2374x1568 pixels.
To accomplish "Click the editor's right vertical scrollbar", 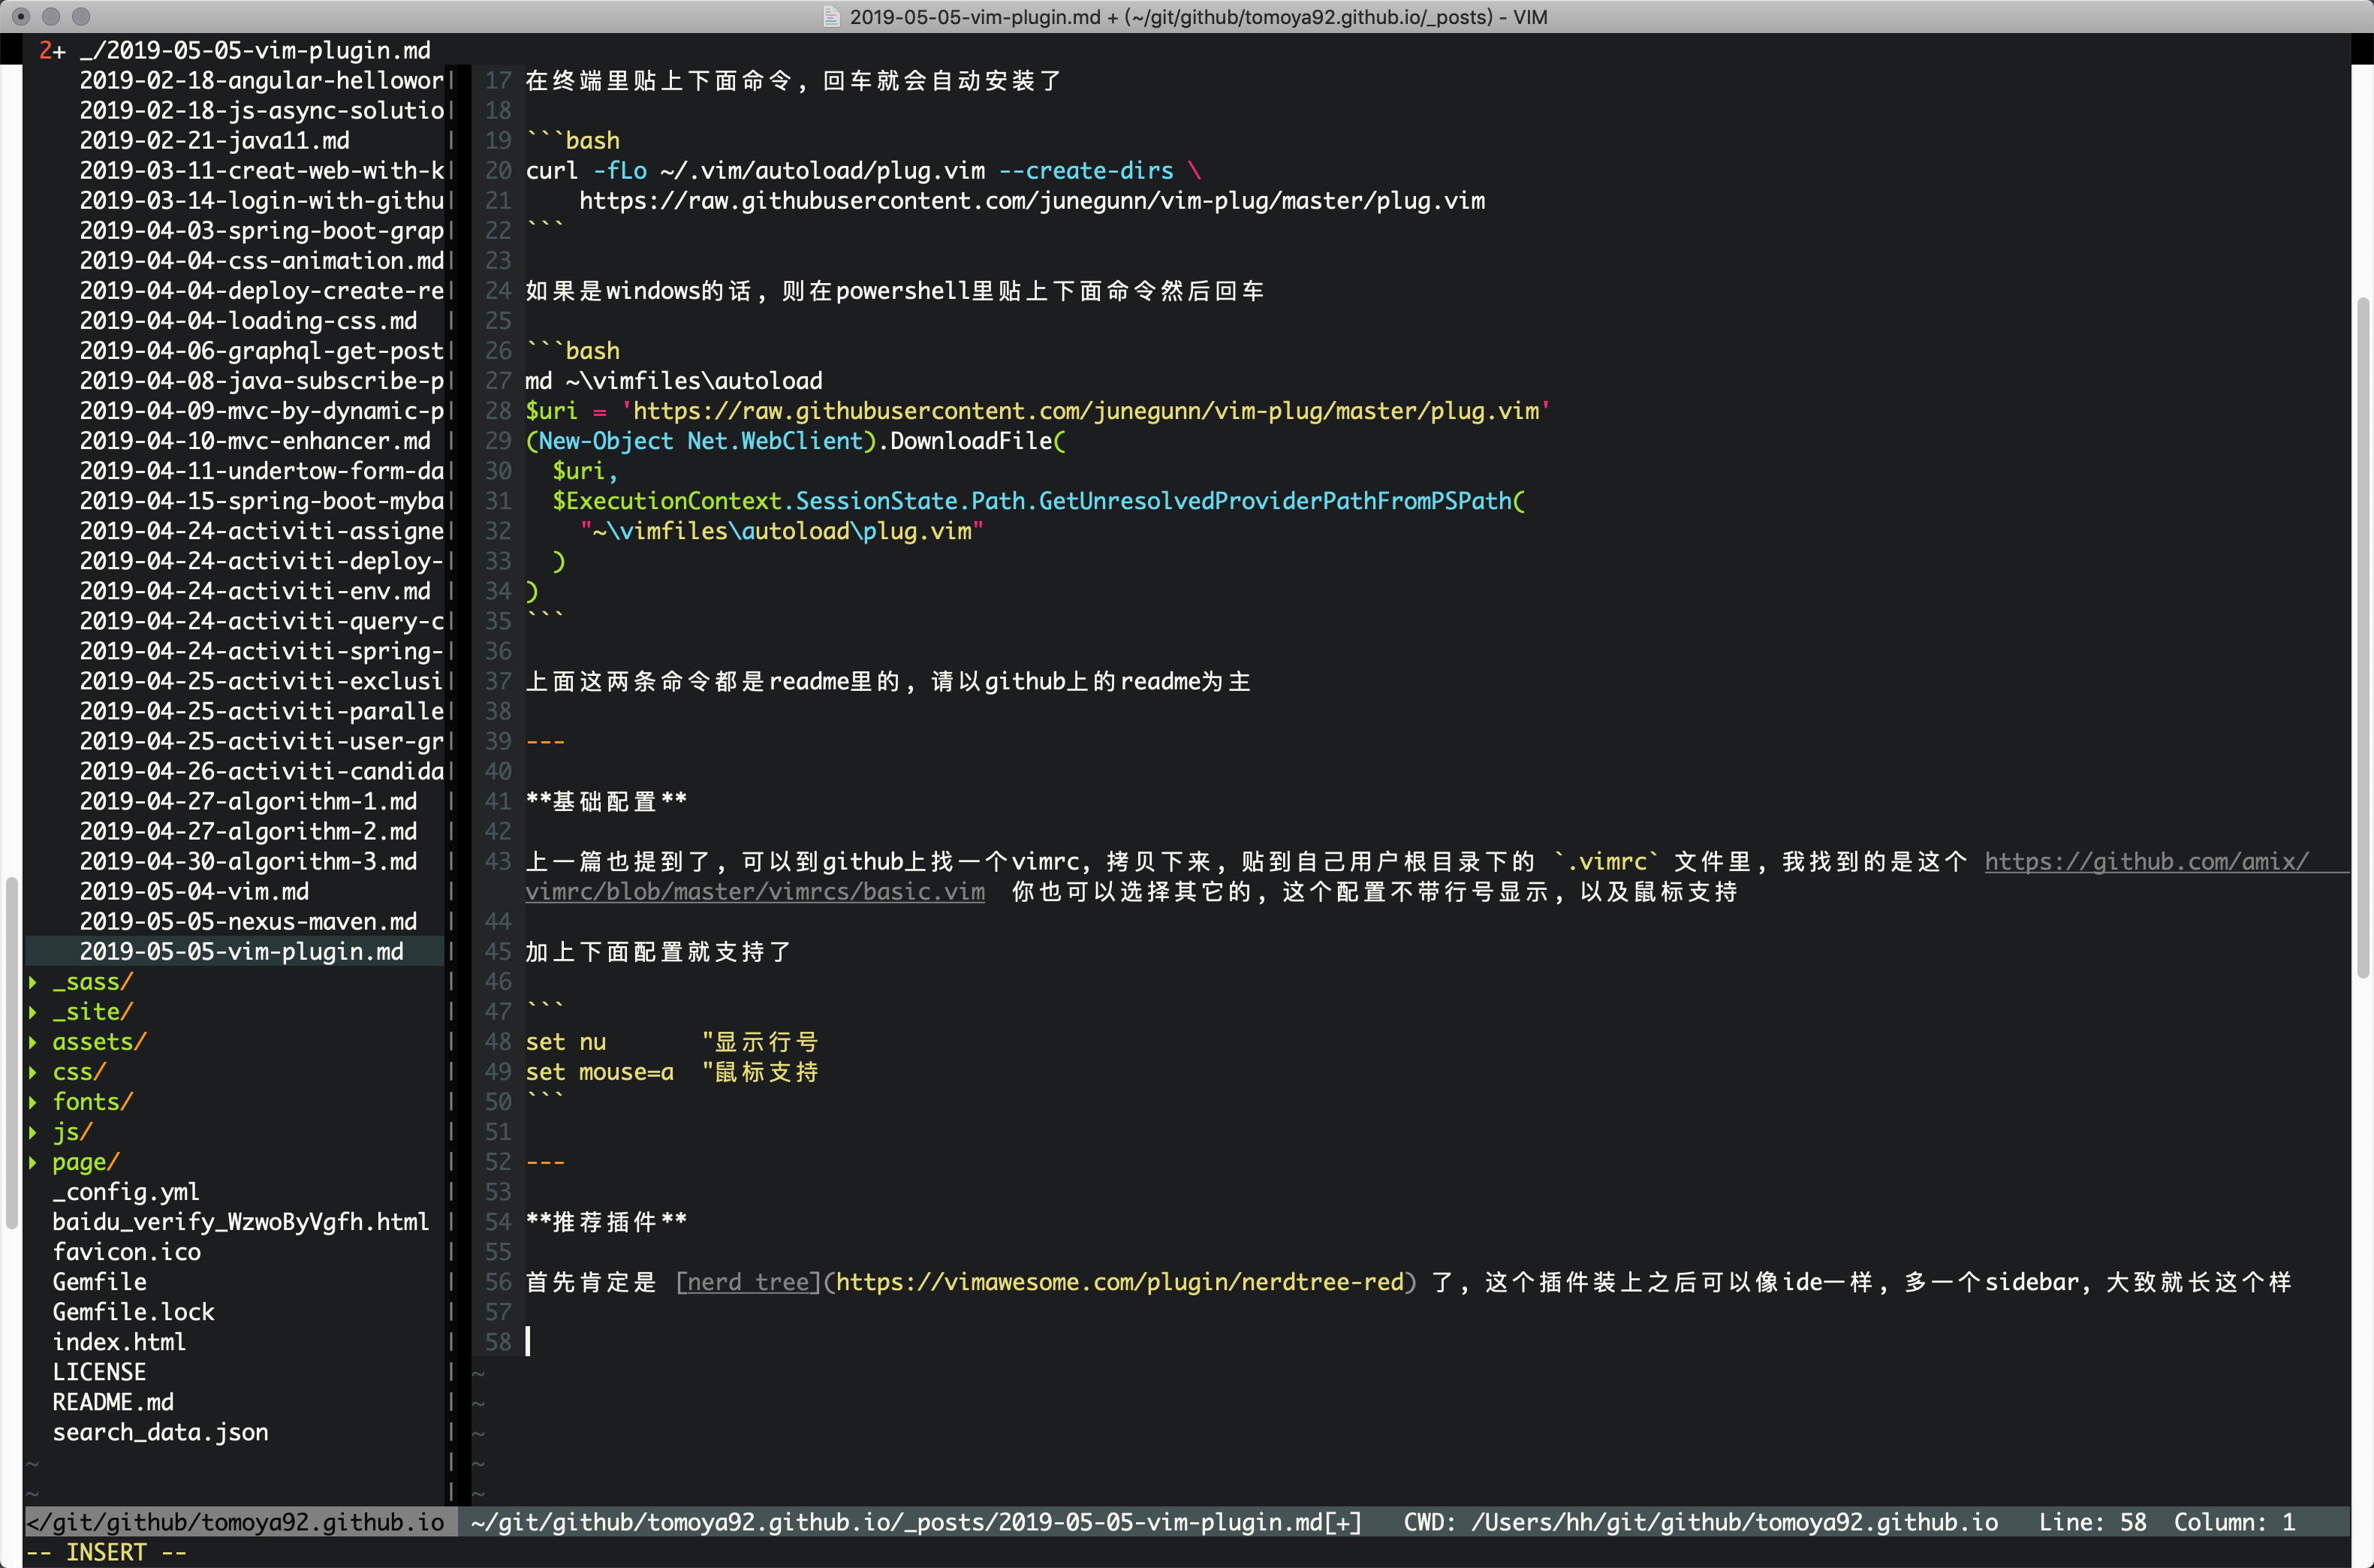I will click(x=2364, y=637).
